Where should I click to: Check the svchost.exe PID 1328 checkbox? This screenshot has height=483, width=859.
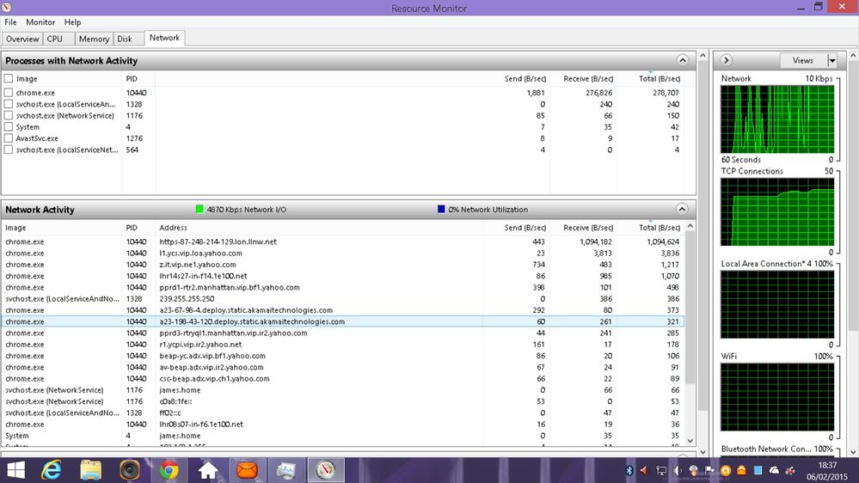tap(9, 104)
